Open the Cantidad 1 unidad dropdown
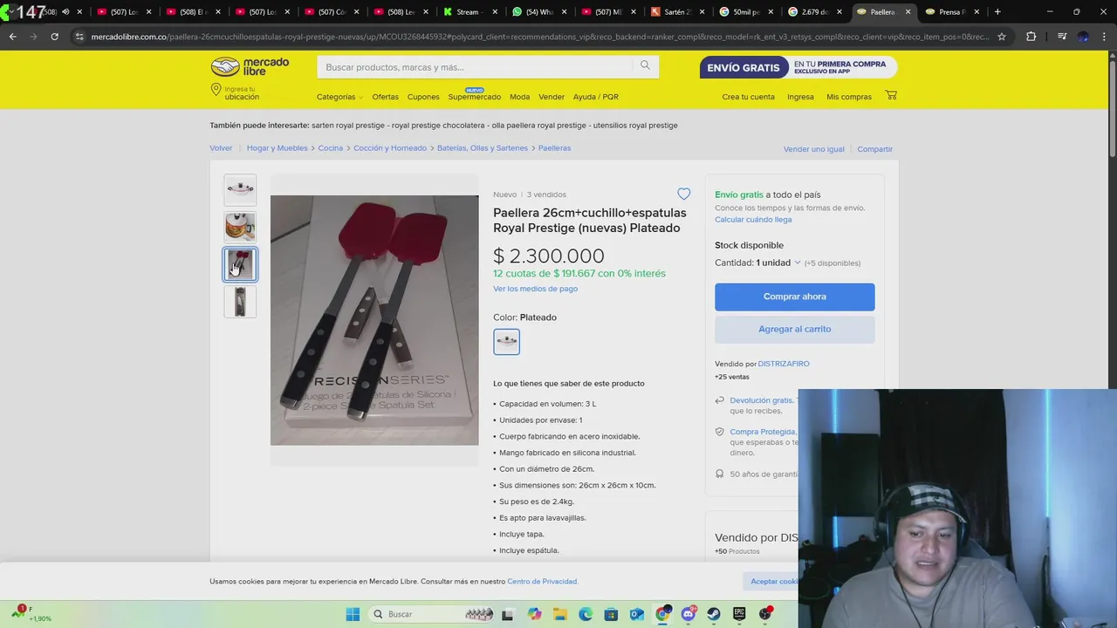The image size is (1117, 628). pos(778,263)
